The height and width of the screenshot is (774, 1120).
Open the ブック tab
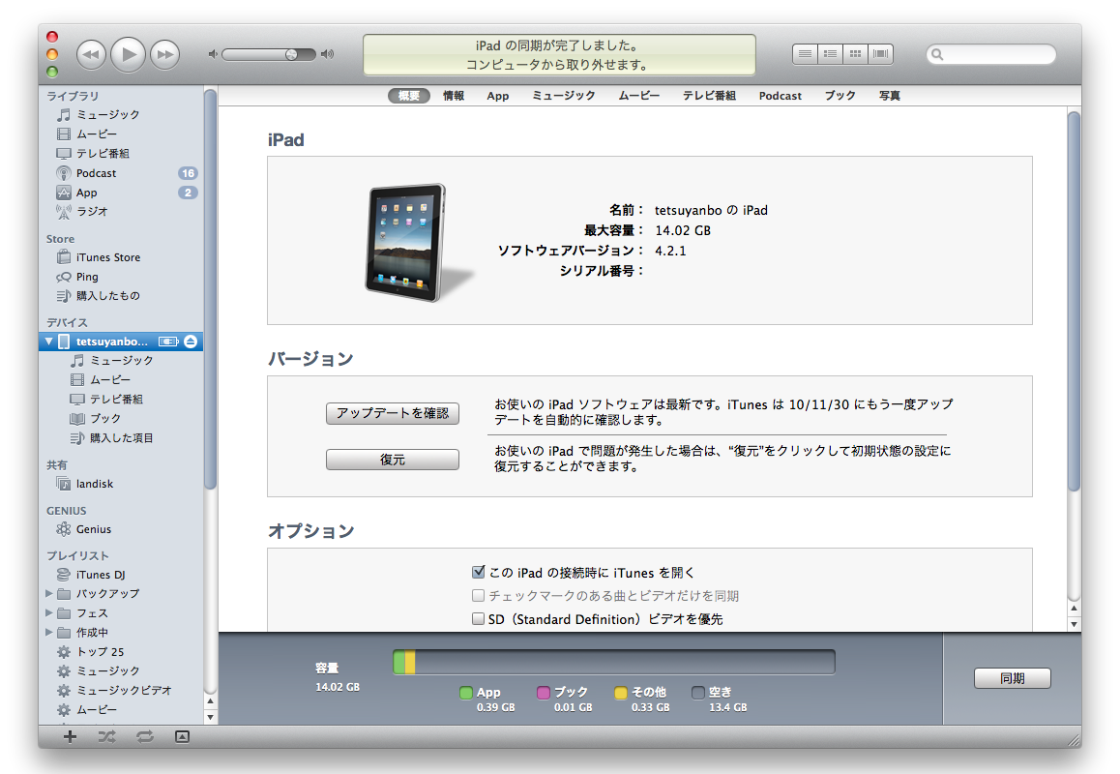click(x=840, y=96)
